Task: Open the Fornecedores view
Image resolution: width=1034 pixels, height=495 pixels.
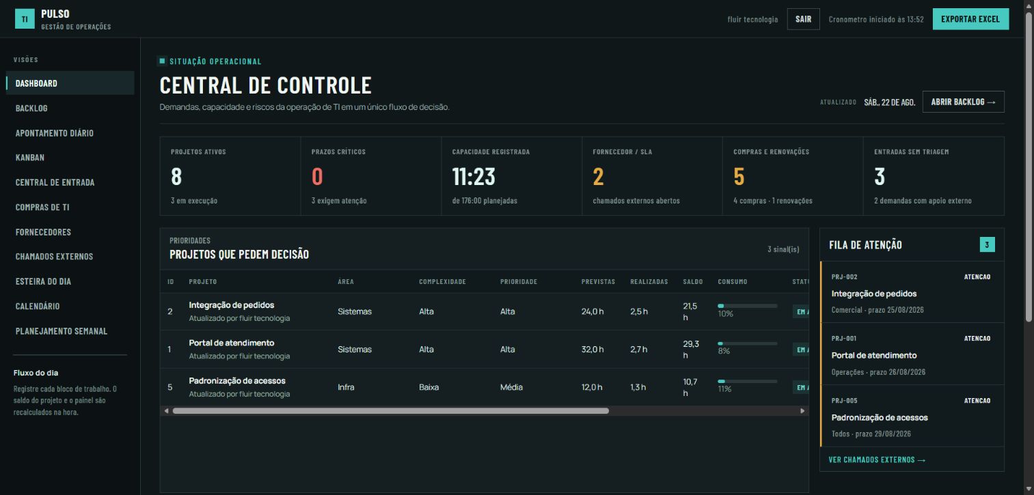Action: (70, 232)
